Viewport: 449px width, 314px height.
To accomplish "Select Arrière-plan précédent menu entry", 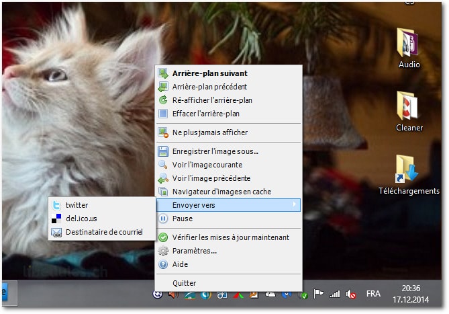I will [x=228, y=87].
